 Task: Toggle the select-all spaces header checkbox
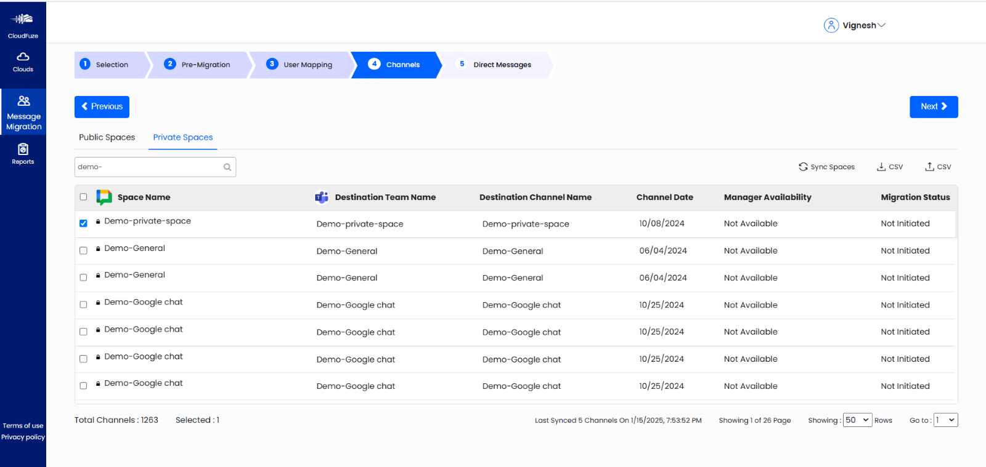coord(83,197)
